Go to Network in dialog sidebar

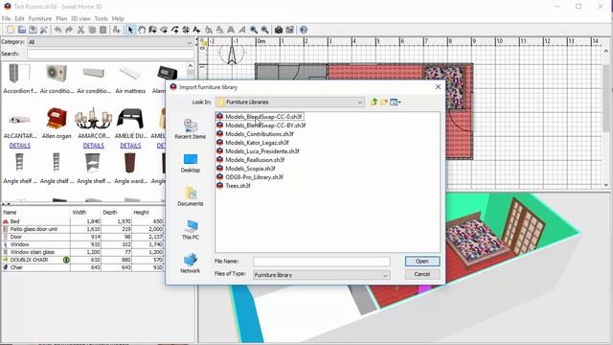pos(191,263)
